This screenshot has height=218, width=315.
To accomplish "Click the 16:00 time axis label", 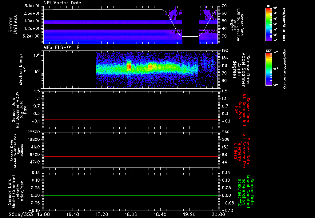I will (44, 214).
